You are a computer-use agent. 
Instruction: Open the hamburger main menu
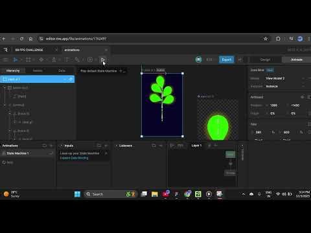click(x=5, y=60)
